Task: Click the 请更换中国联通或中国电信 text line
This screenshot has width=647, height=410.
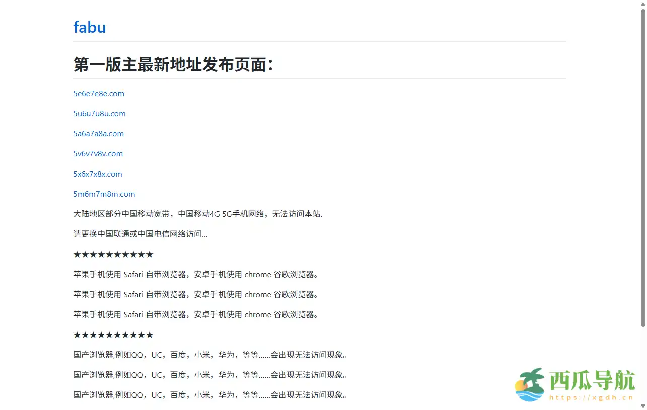Action: tap(140, 234)
